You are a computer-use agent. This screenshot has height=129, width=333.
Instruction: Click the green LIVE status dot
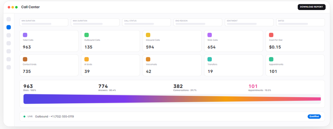point(24,116)
